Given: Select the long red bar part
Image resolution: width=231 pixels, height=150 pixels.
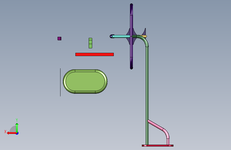Looking at the screenshot, I should pos(95,54).
